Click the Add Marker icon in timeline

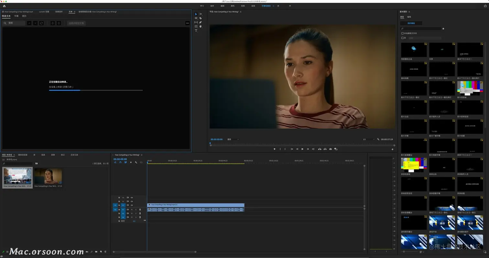tap(131, 162)
